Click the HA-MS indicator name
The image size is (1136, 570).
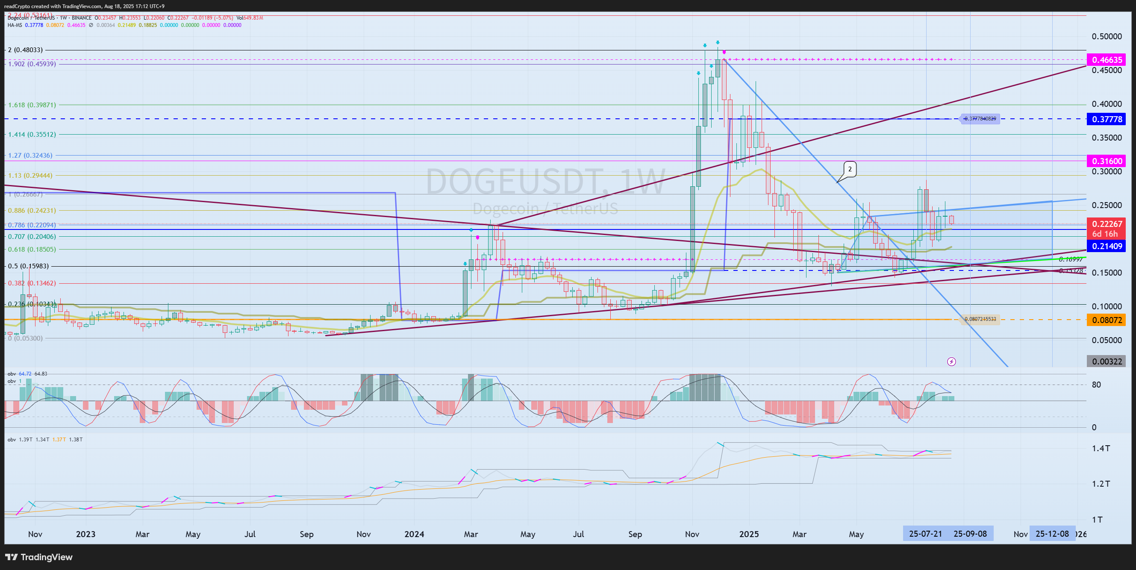15,25
